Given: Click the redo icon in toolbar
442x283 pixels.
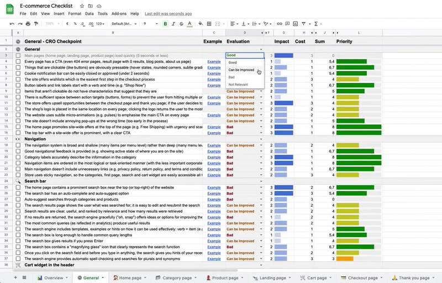Looking at the screenshot, I should tap(20, 24).
